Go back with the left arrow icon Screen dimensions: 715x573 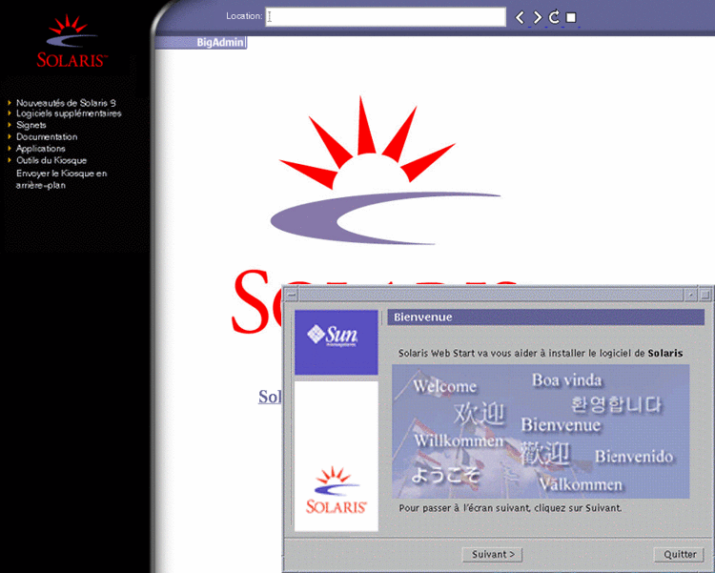click(x=520, y=17)
